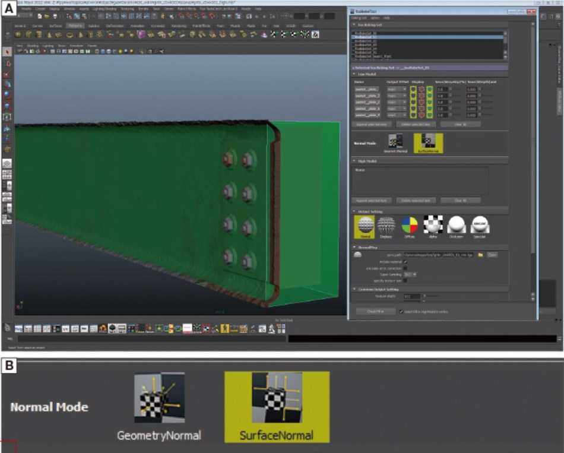564x453 pixels.
Task: Open first row Output Offset dropdown
Action: point(397,89)
